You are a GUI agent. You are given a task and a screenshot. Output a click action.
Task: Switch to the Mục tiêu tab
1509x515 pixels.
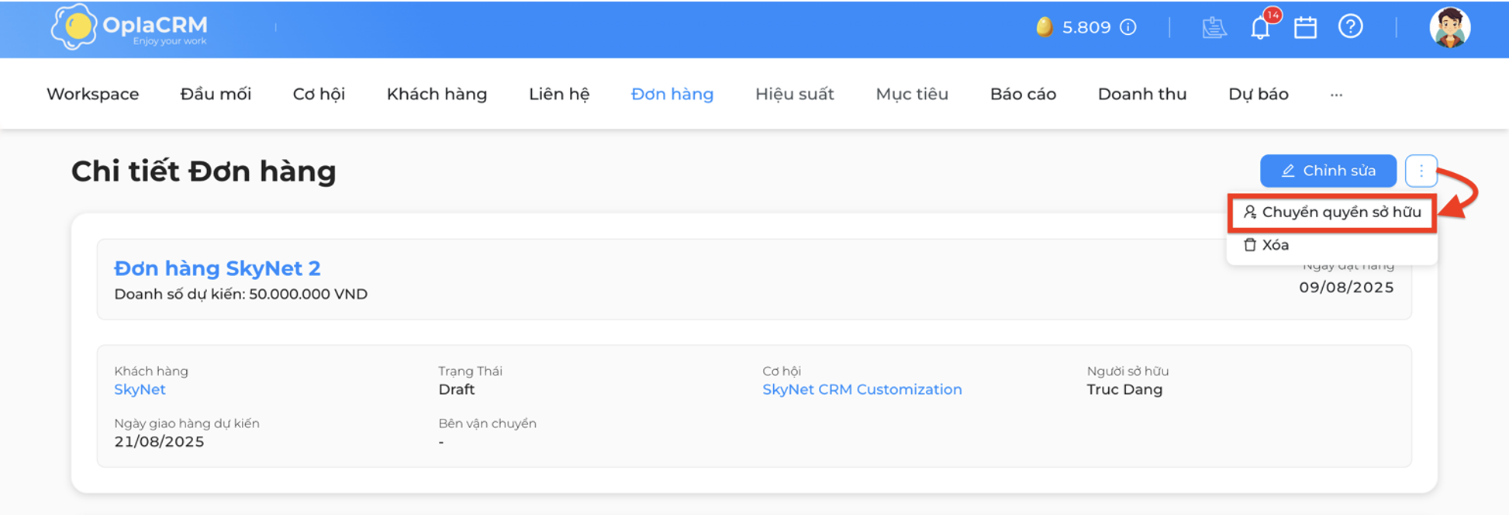tap(912, 94)
